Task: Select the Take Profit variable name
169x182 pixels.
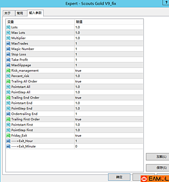Action: tap(20, 60)
